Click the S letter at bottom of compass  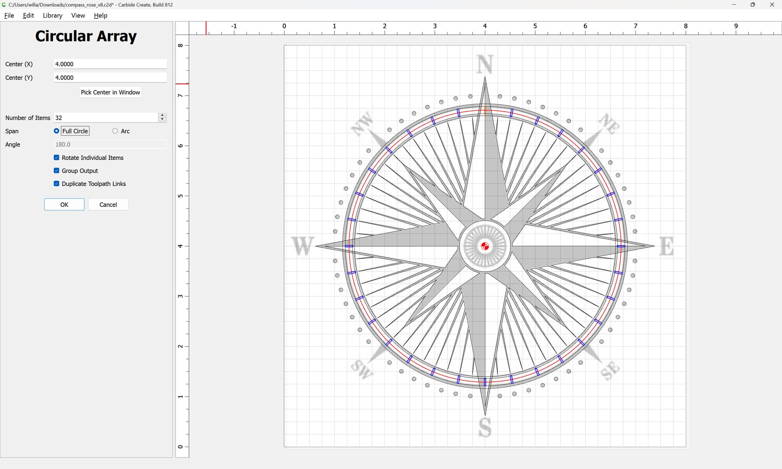coord(485,427)
